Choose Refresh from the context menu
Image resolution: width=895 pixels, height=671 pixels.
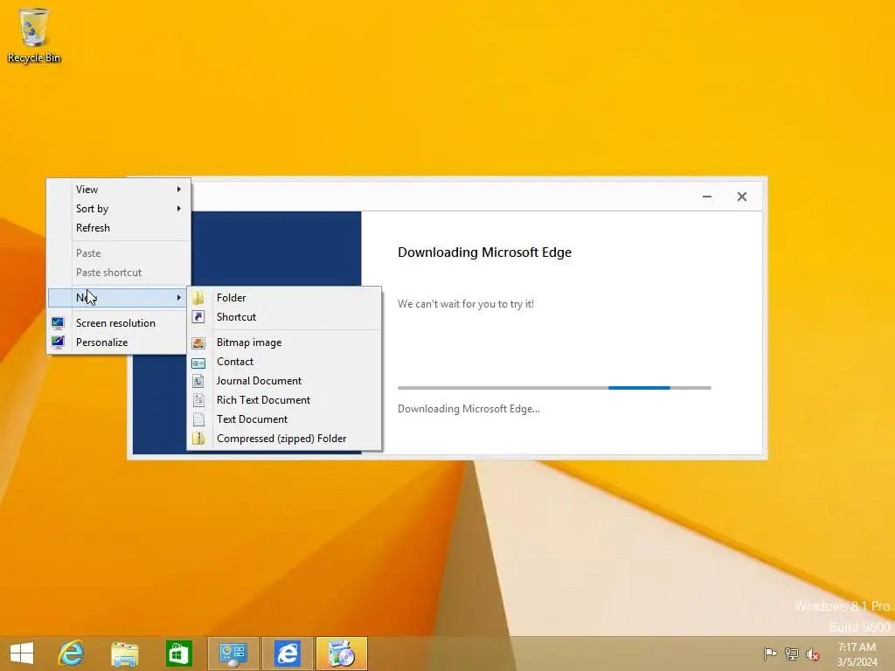coord(119,228)
